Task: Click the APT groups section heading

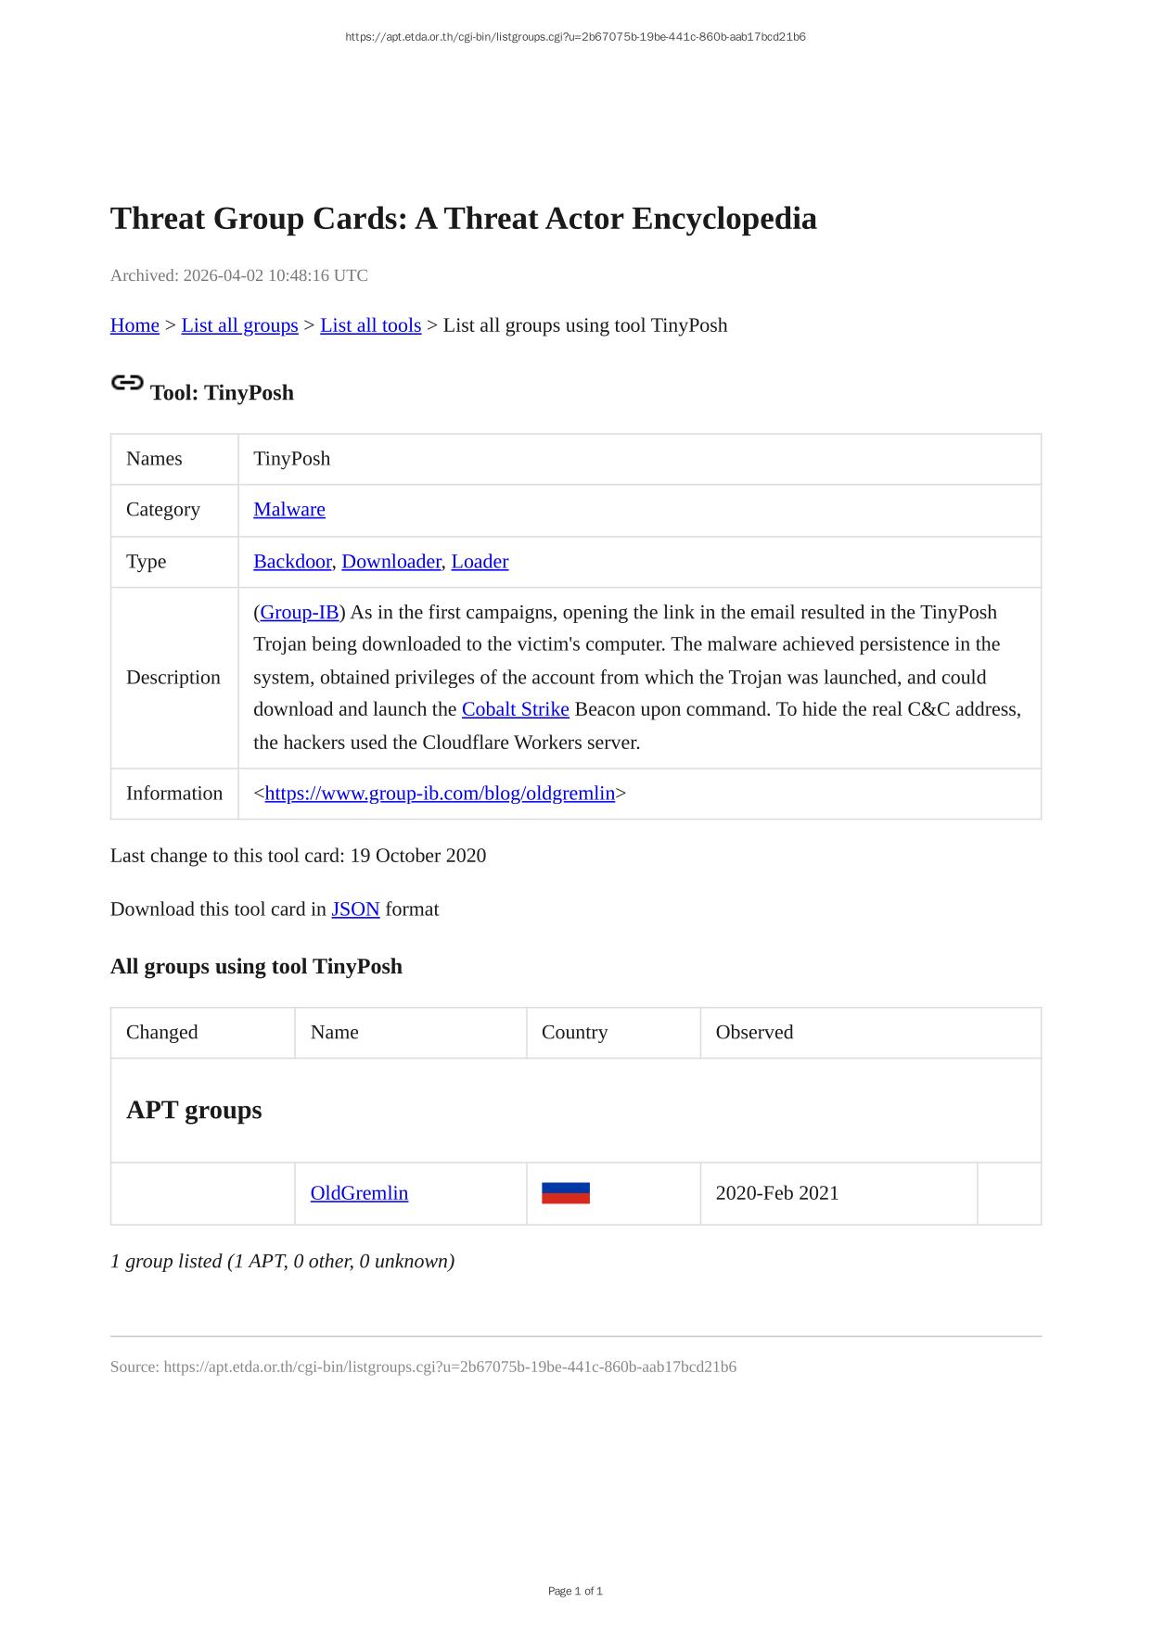Action: coord(194,1110)
